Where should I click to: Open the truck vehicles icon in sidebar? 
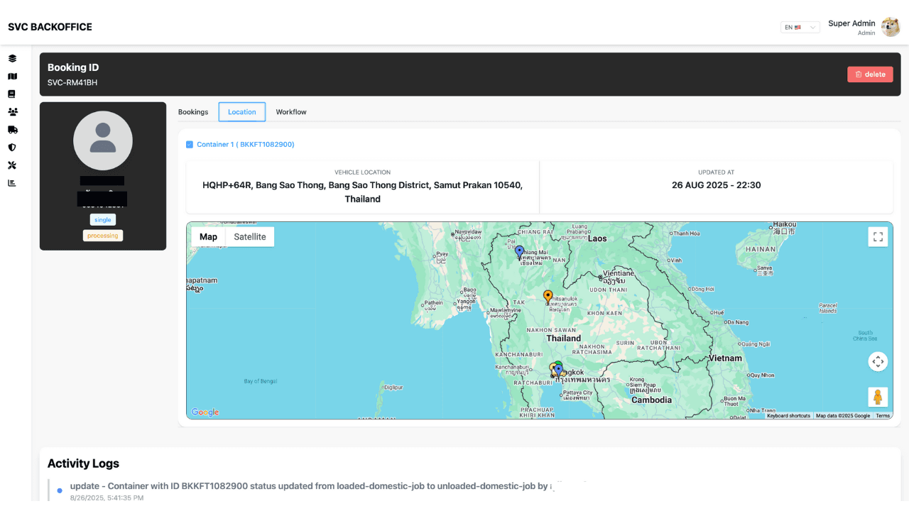pos(12,130)
